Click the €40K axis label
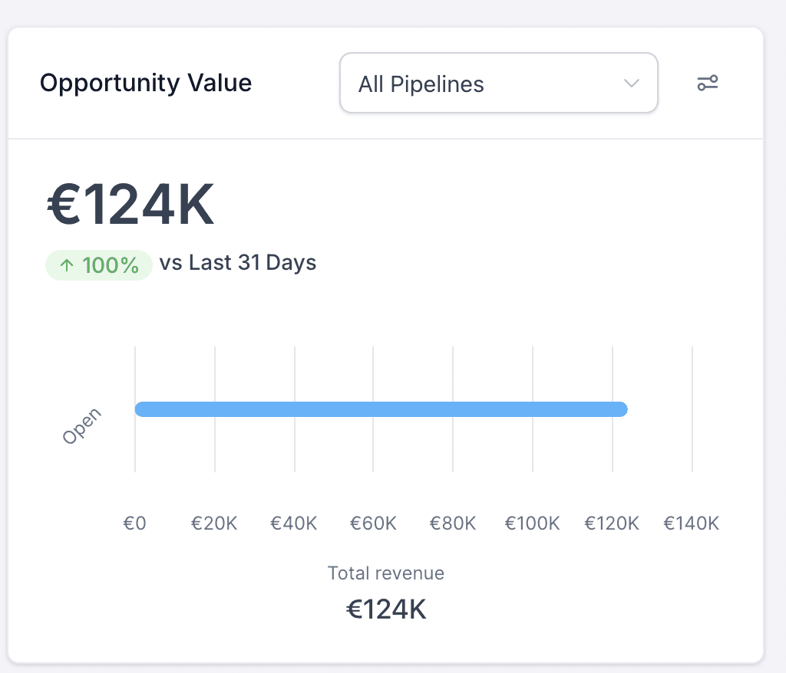This screenshot has height=673, width=786. 294,524
